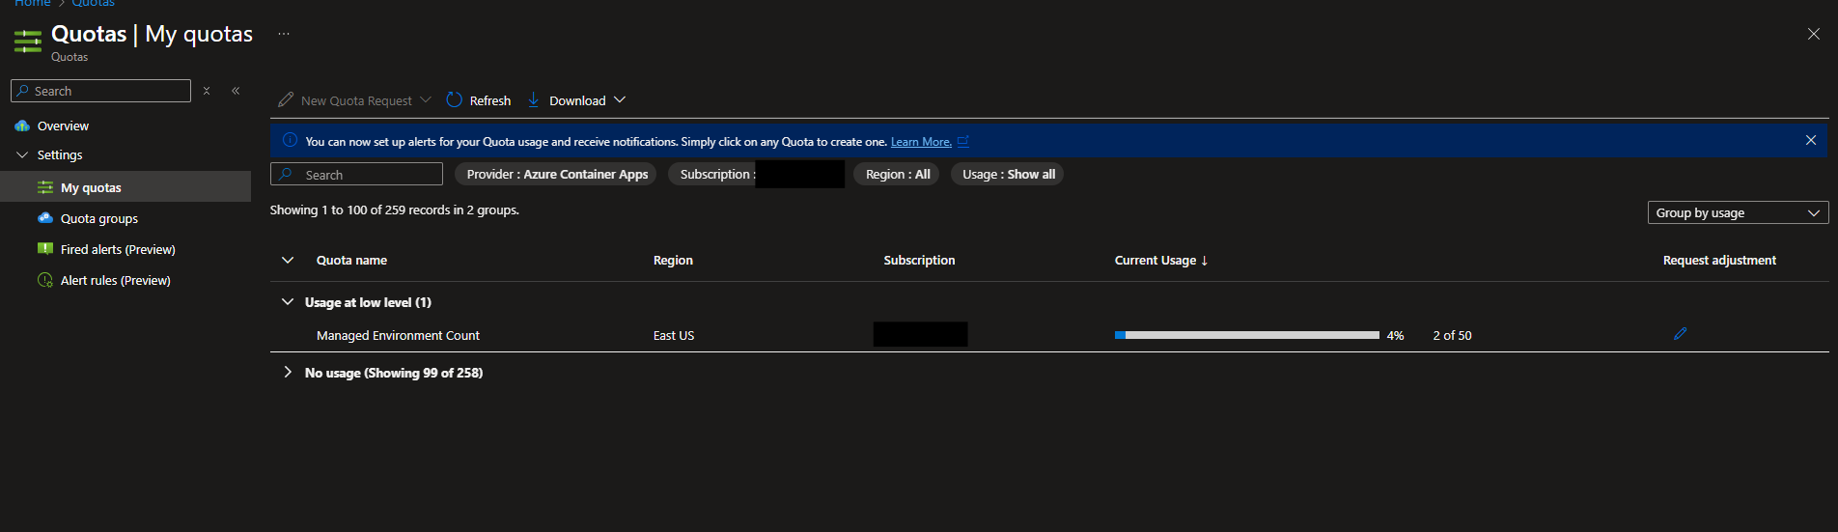Expand the No usage group
The image size is (1838, 532).
click(288, 373)
